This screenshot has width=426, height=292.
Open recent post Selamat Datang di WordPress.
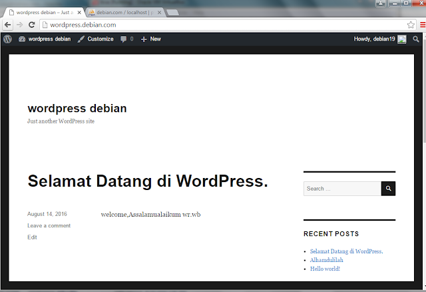click(346, 251)
